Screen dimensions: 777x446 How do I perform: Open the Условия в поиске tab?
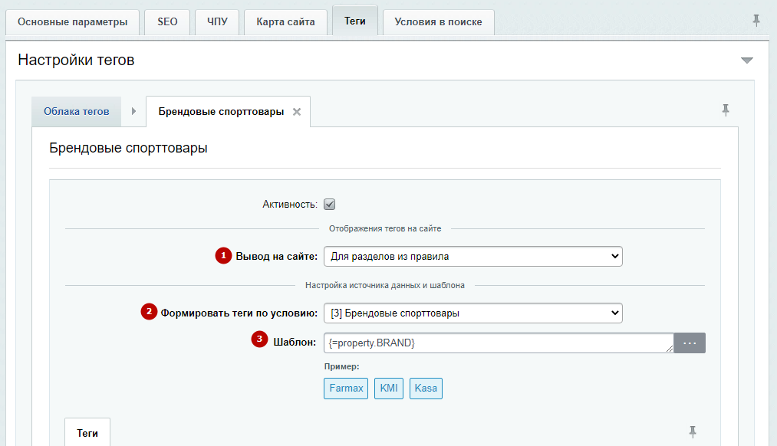coord(438,21)
